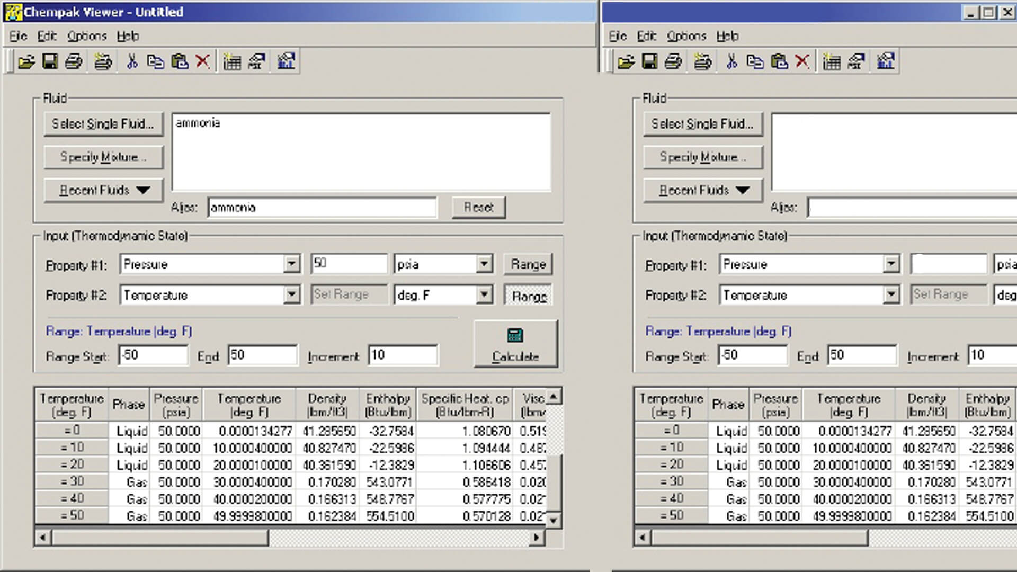The width and height of the screenshot is (1017, 572).
Task: Click the chart icon in right window toolbar
Action: coord(886,62)
